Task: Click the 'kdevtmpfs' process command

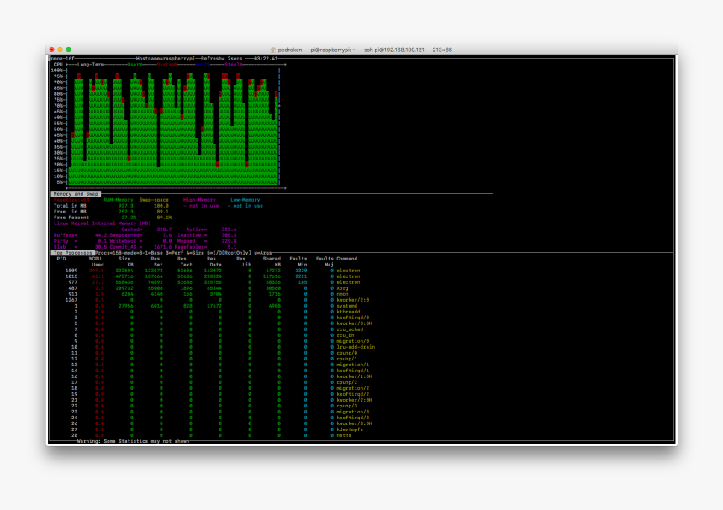Action: 350,429
